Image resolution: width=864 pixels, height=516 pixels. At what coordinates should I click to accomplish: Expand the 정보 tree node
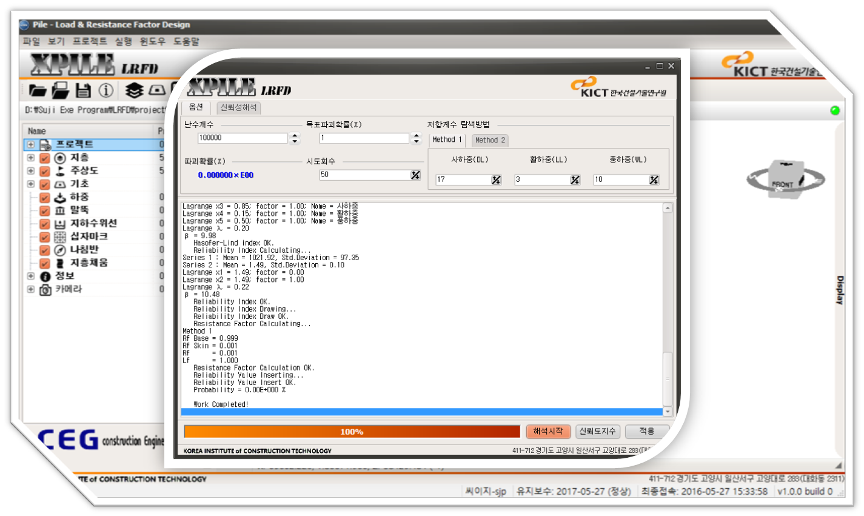(31, 276)
